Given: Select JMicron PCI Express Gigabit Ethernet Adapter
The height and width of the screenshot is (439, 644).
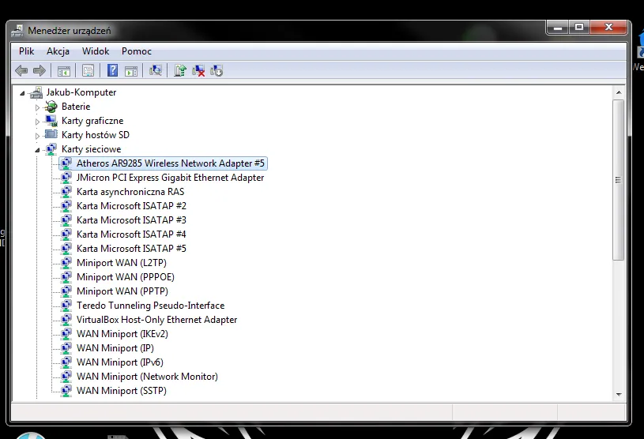Looking at the screenshot, I should (x=170, y=178).
